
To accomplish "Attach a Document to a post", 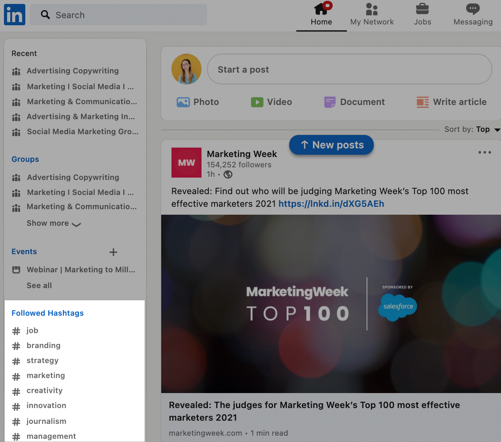I will coord(354,102).
